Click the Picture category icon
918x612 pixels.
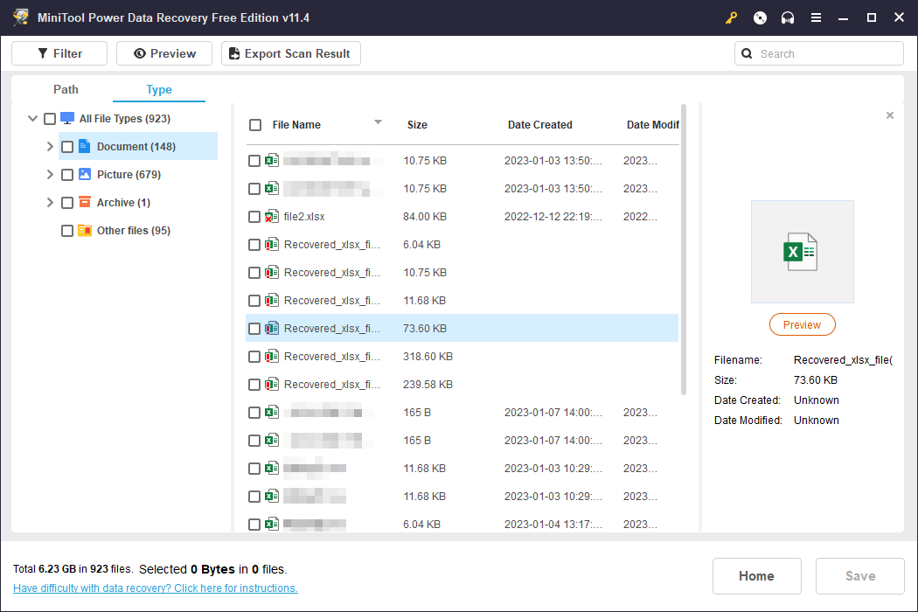tap(85, 175)
